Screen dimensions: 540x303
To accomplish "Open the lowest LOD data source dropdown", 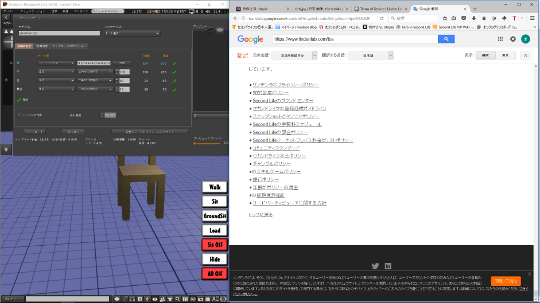I will [56, 89].
